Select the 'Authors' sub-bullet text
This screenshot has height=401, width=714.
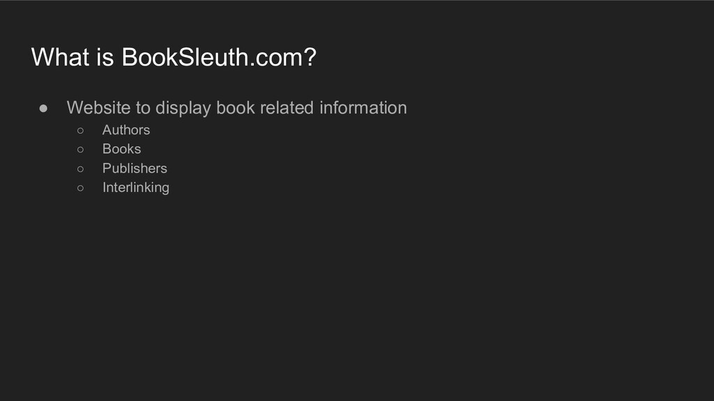(x=126, y=130)
